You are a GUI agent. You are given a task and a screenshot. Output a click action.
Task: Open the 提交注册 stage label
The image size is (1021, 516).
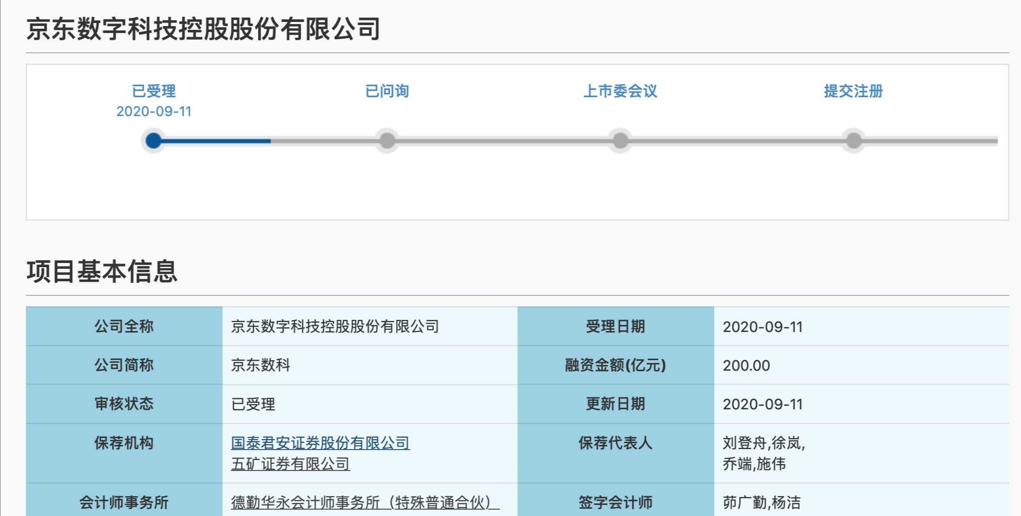[854, 91]
